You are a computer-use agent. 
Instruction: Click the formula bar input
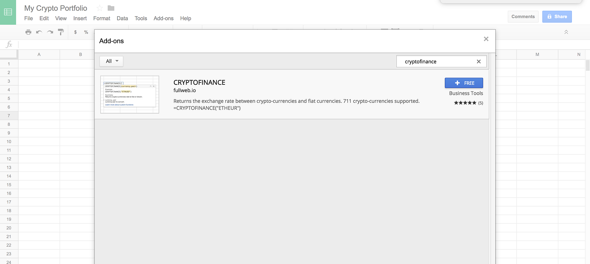click(x=55, y=45)
